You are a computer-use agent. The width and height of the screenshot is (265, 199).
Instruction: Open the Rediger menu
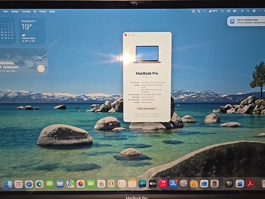point(15,12)
